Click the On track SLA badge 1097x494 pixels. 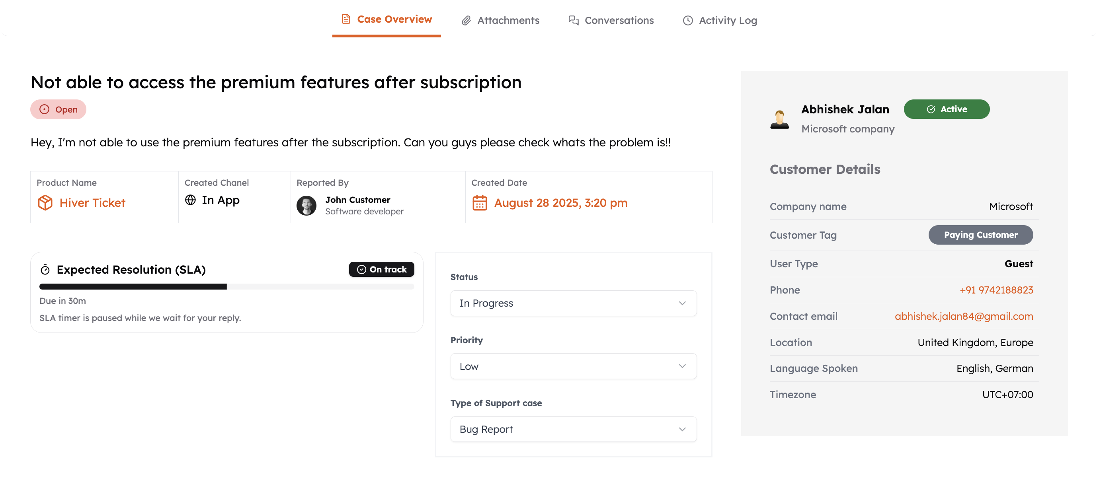382,269
